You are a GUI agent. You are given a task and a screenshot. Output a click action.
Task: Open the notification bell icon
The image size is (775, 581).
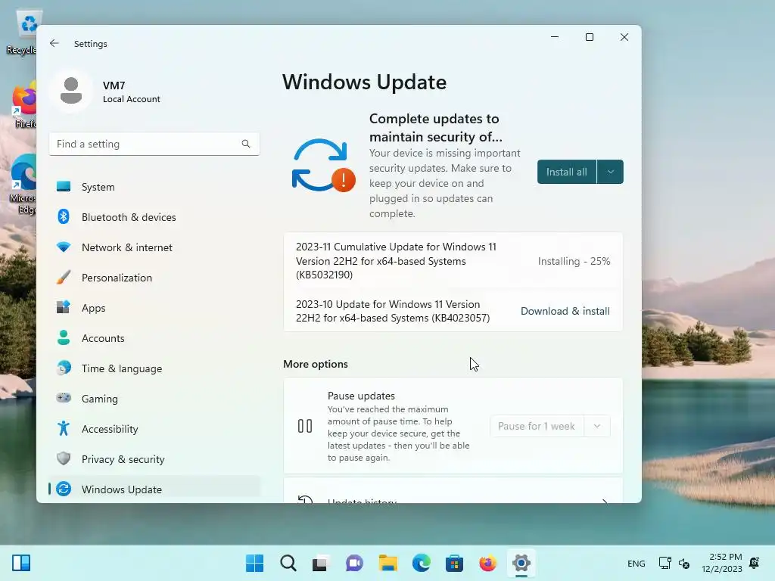[755, 562]
